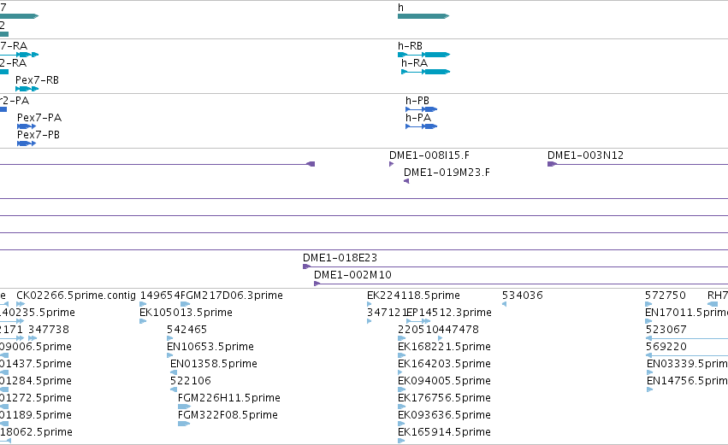
Task: Select the Pex7-PA coding feature
Action: tap(27, 126)
